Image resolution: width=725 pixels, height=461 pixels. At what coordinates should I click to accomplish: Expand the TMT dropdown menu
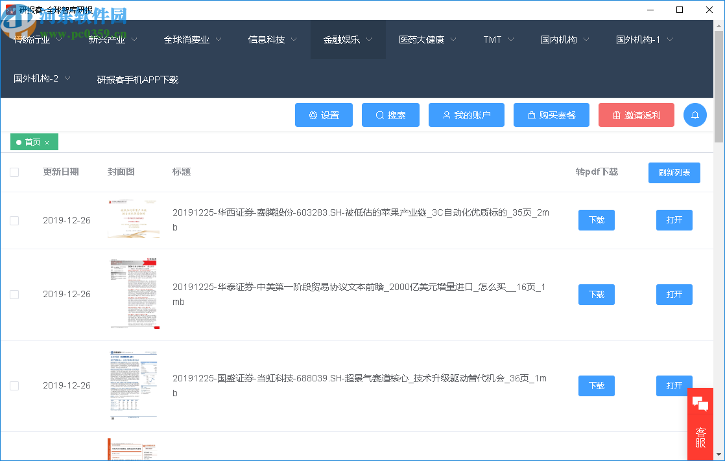pos(493,39)
